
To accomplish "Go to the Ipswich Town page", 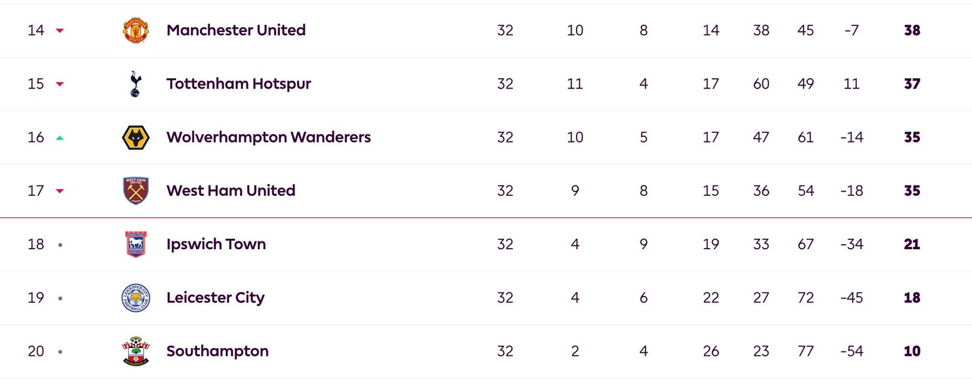I will (216, 244).
